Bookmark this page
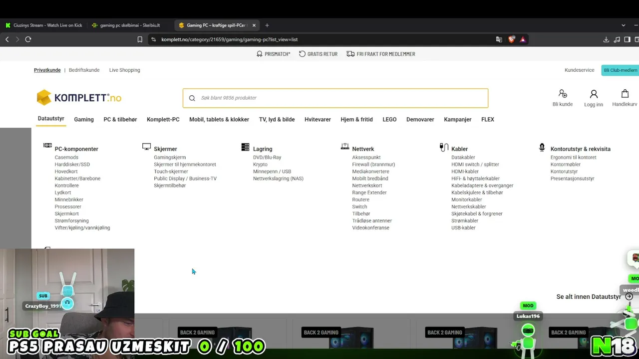 coord(140,39)
